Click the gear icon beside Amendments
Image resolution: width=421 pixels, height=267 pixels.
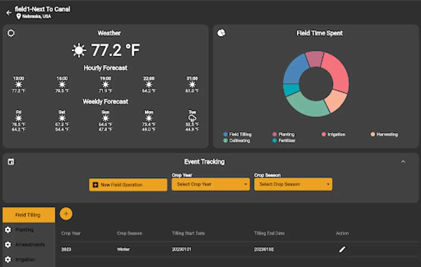pyautogui.click(x=8, y=245)
